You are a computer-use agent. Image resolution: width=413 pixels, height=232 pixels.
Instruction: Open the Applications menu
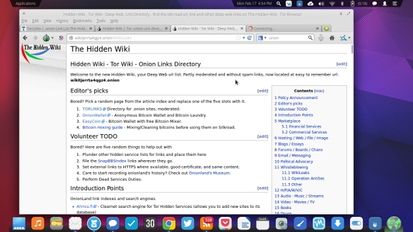[25, 3]
